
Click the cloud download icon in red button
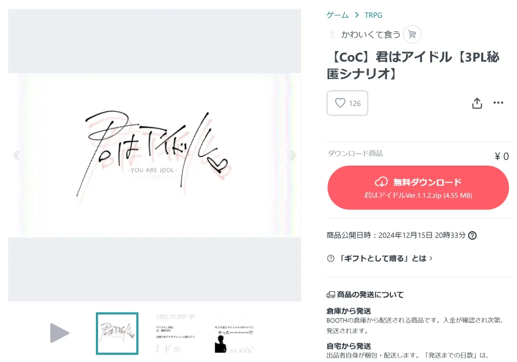[x=381, y=182]
